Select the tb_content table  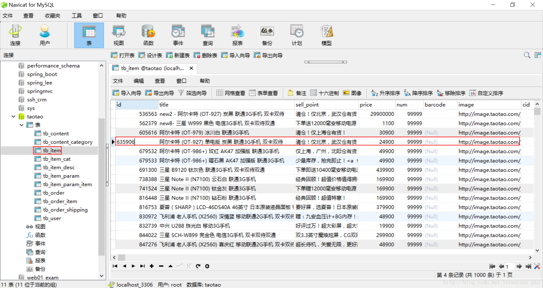[56, 133]
